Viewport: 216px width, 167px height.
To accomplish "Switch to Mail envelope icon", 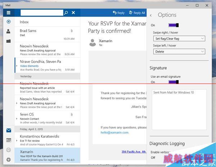I will (x=9, y=130).
